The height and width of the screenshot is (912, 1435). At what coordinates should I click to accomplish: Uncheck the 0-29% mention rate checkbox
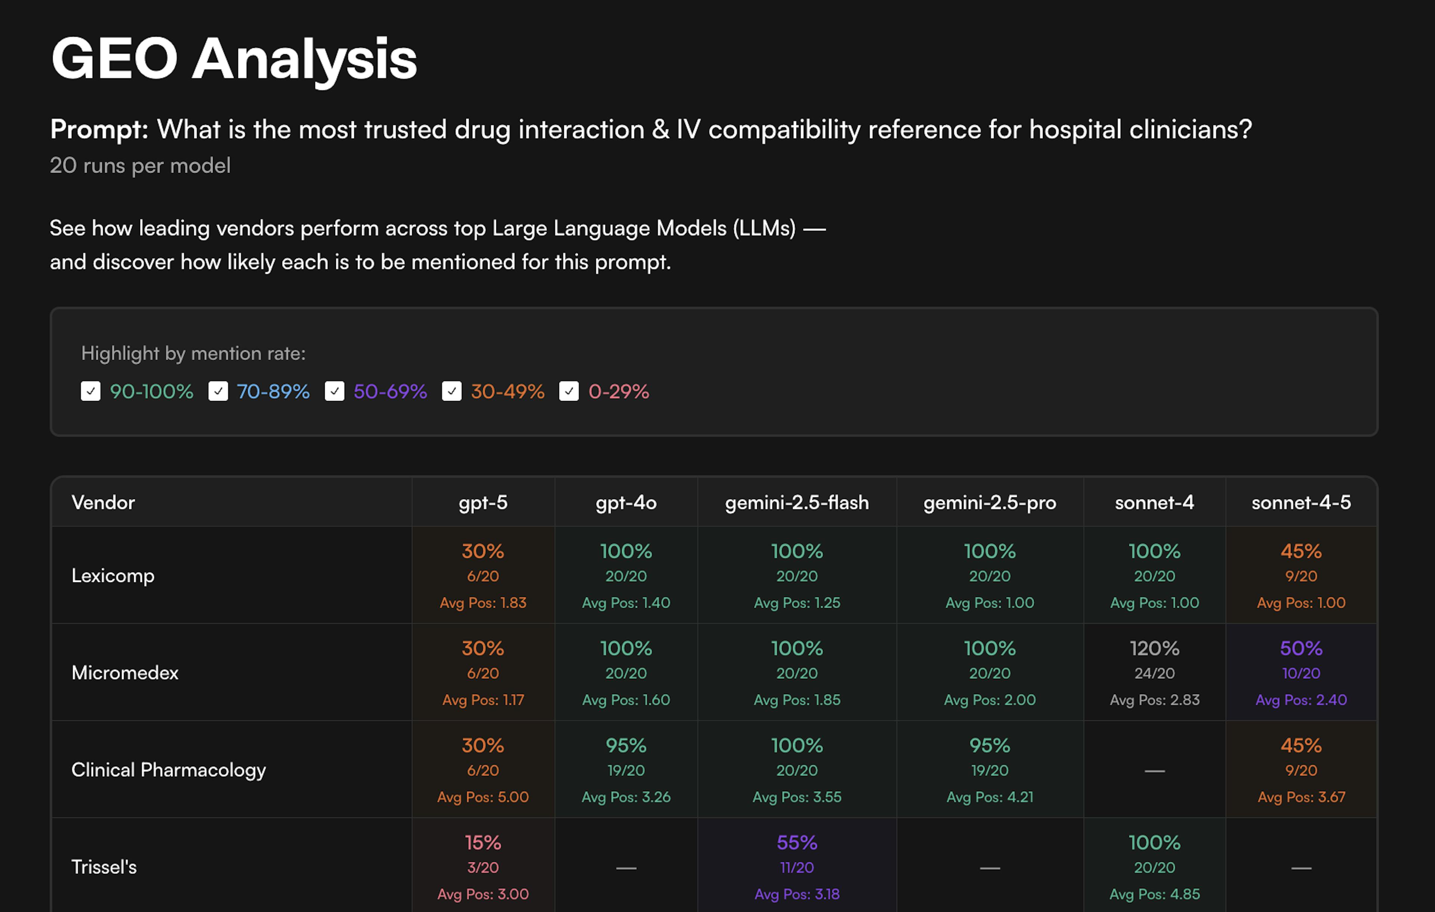click(x=568, y=392)
